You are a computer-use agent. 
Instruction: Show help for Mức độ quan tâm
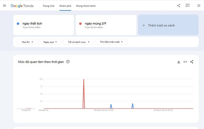pos(68,62)
